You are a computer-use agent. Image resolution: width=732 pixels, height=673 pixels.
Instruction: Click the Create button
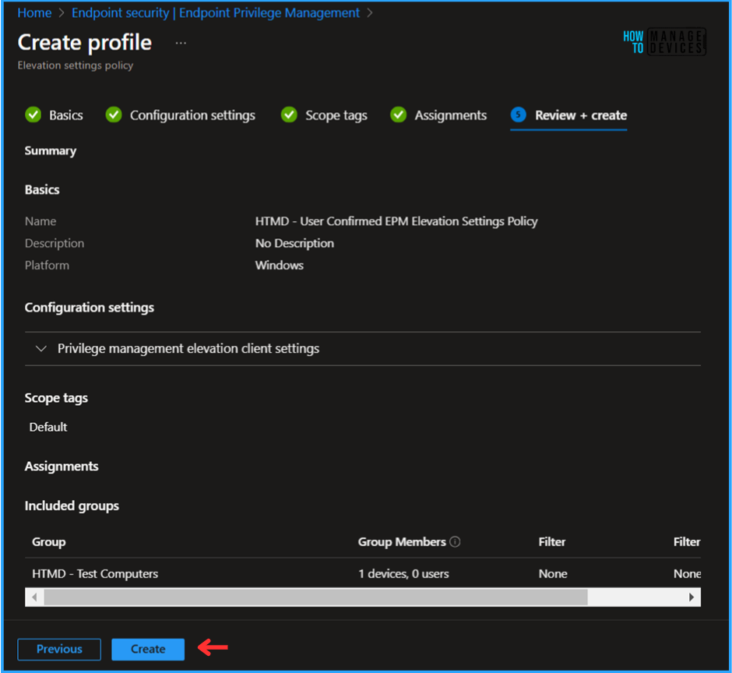point(148,649)
